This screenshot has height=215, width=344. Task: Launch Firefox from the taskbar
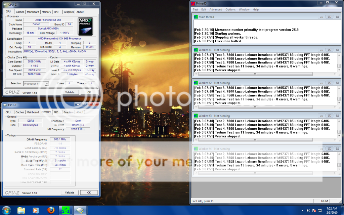[x=51, y=210]
